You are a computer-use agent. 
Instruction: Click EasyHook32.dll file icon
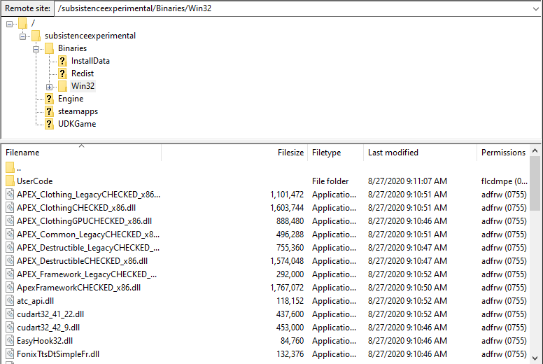[10, 341]
